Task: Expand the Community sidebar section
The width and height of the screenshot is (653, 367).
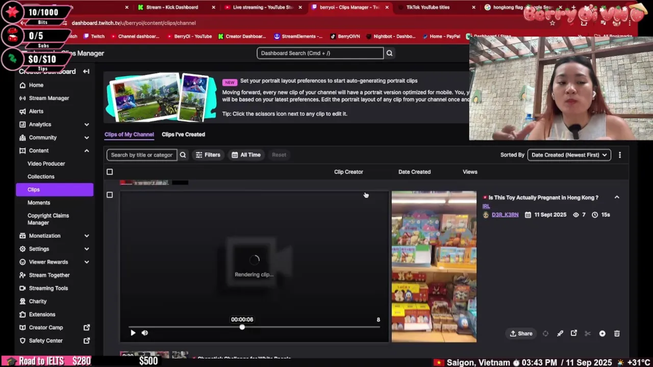Action: [86, 138]
